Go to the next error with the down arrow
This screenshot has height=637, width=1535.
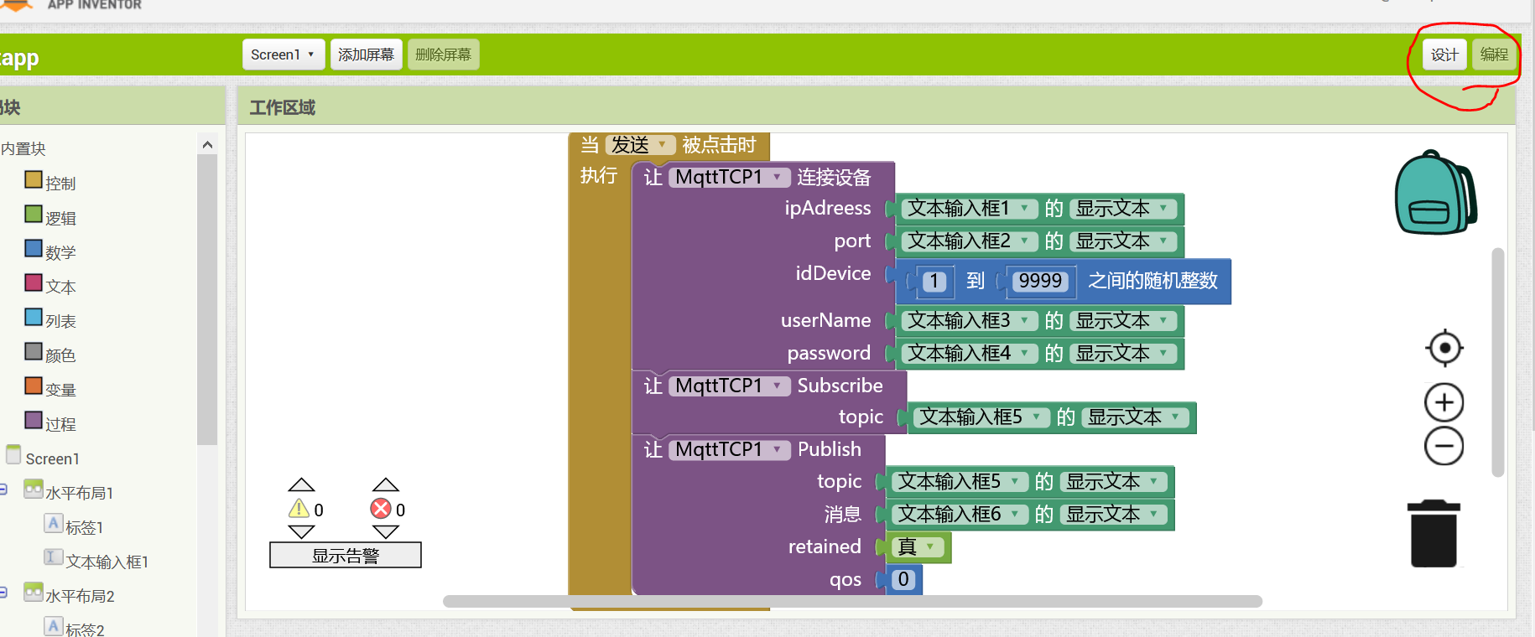[x=386, y=531]
